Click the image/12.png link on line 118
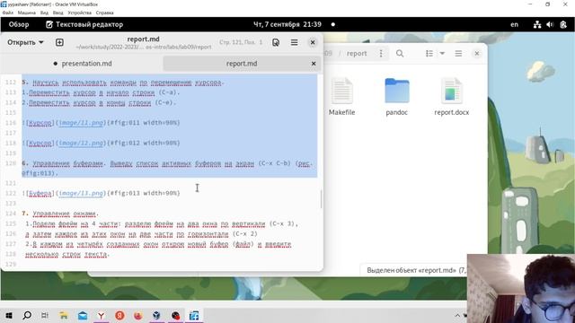Viewport: 575px width, 323px height. (x=81, y=143)
